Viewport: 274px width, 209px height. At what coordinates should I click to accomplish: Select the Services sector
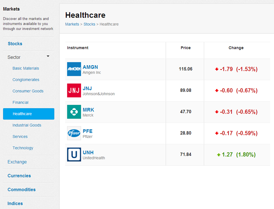[20, 137]
